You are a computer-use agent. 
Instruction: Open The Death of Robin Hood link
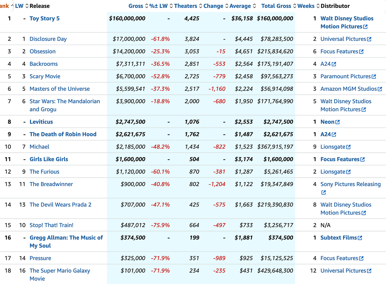pyautogui.click(x=63, y=134)
